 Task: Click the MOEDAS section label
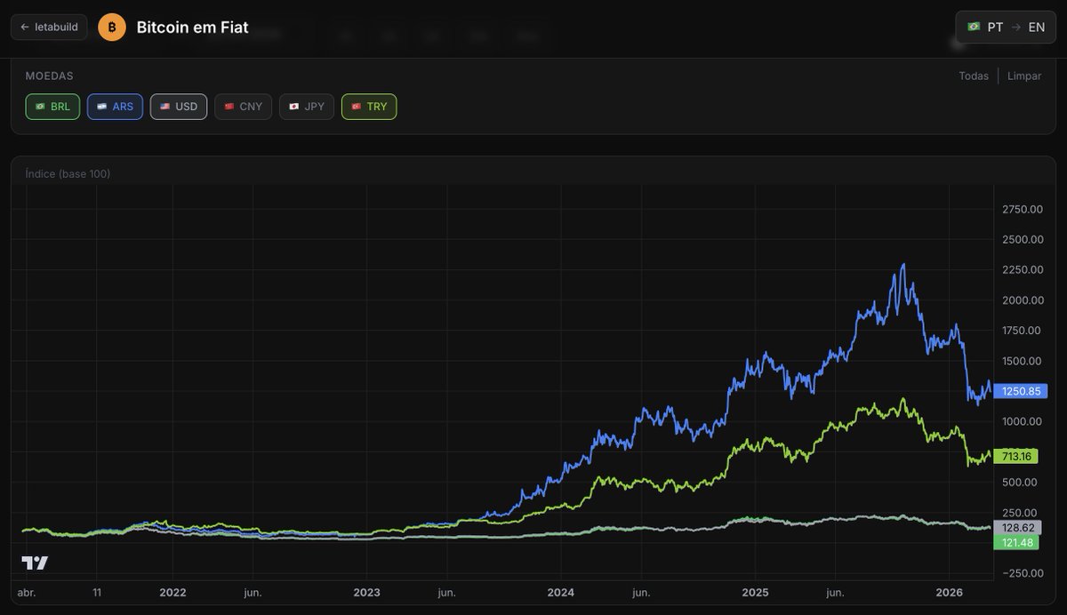click(50, 76)
